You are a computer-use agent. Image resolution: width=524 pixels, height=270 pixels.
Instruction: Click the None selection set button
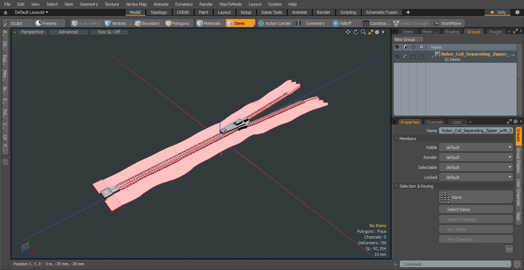click(x=476, y=197)
